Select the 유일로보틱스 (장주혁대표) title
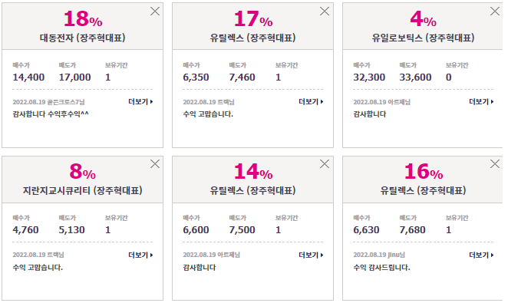Screen dimensions: 508x303 [x=423, y=38]
